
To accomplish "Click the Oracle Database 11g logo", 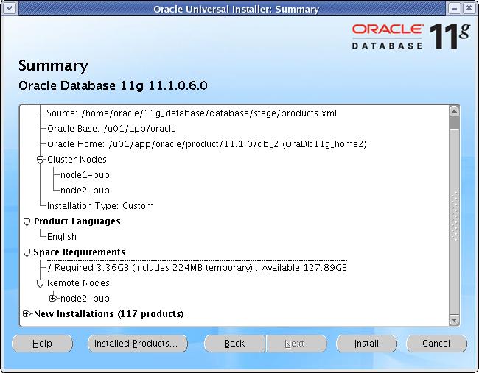I will 411,36.
